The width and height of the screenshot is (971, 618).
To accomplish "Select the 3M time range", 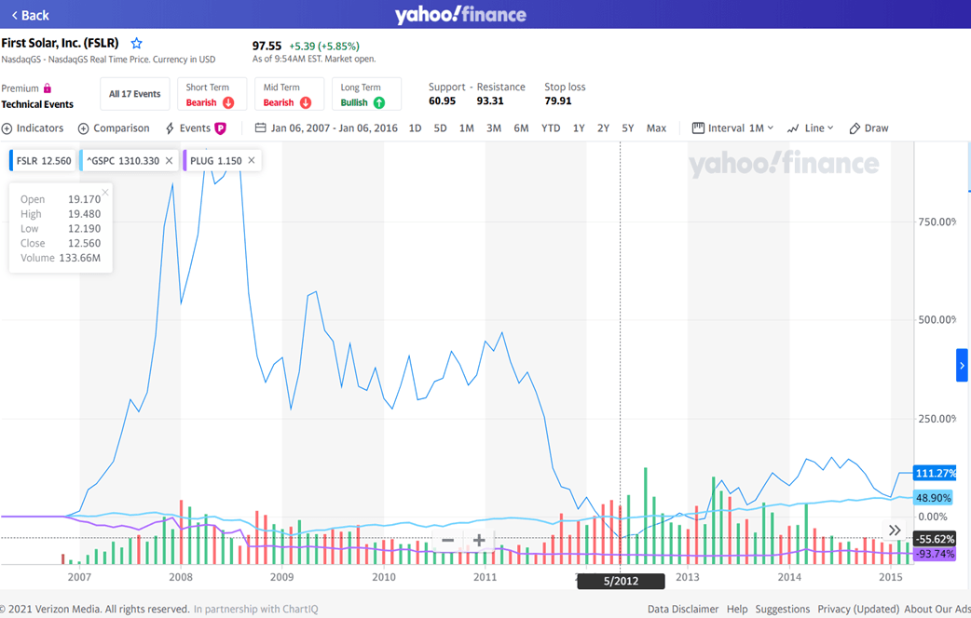I will pyautogui.click(x=494, y=128).
